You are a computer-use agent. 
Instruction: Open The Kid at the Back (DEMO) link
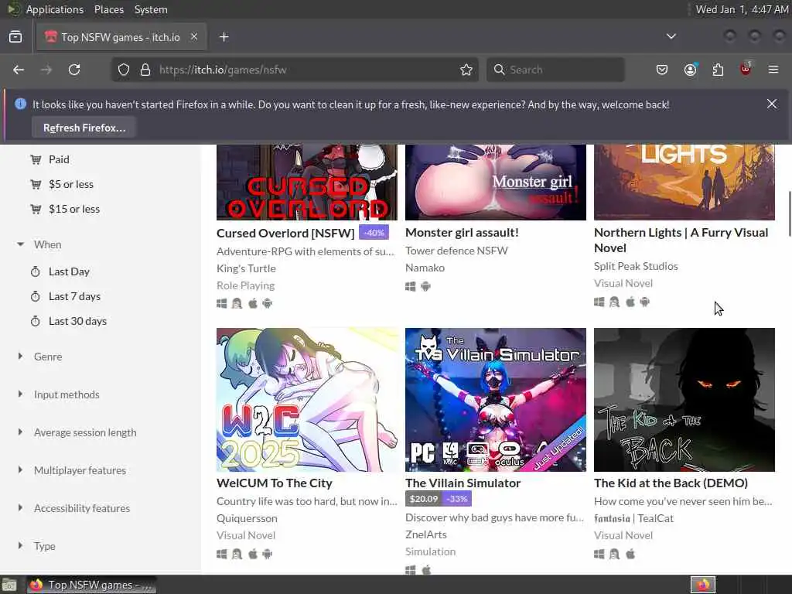(x=671, y=483)
